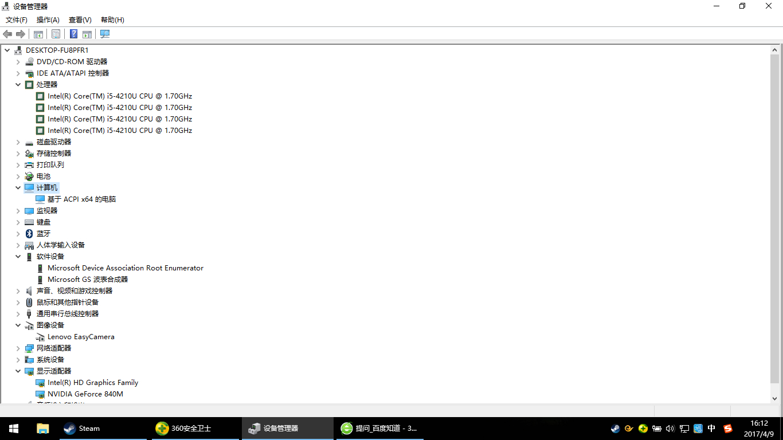The width and height of the screenshot is (783, 440).
Task: Scan for hardware changes via toolbar monitor icon
Action: tap(105, 34)
